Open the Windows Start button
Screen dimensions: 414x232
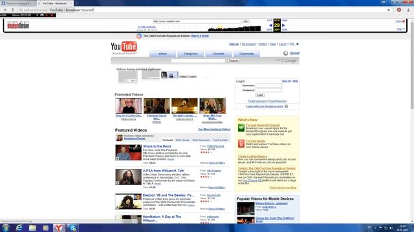6,227
